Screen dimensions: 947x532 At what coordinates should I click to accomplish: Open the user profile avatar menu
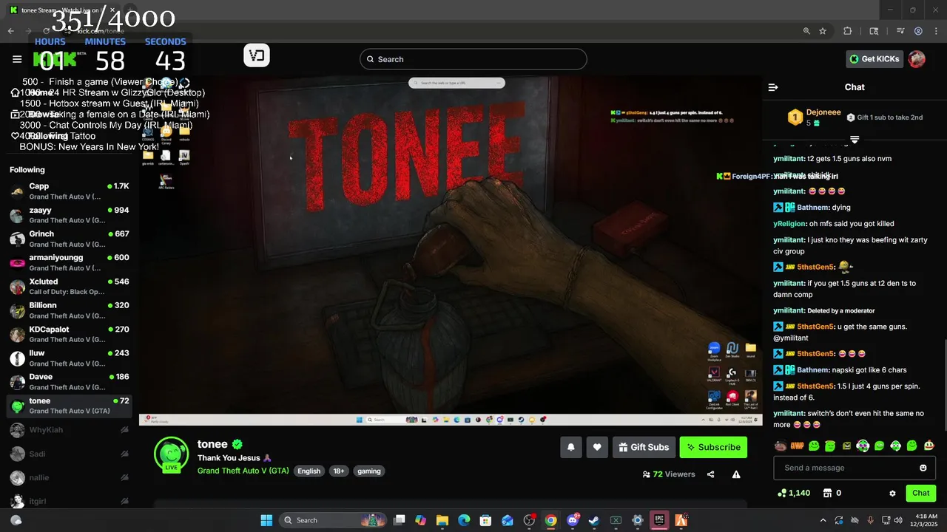(917, 59)
